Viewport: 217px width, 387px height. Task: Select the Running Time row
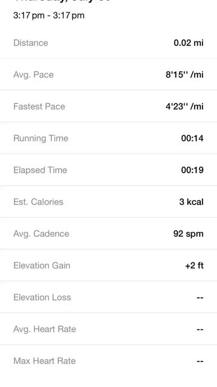108,138
